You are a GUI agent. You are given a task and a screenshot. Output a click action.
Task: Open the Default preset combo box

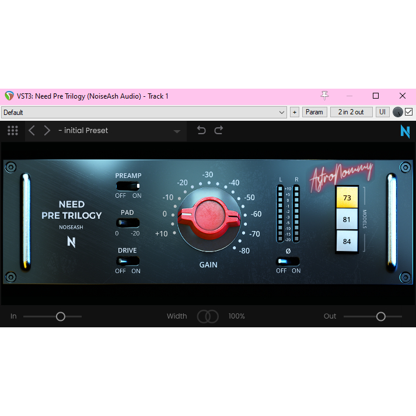[144, 112]
